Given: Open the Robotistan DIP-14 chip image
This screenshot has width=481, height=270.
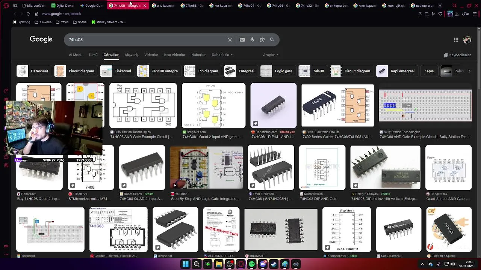Looking at the screenshot, I should (x=273, y=106).
